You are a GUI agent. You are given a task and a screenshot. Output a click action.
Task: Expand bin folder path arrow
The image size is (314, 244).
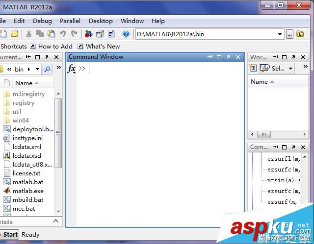[x=29, y=69]
